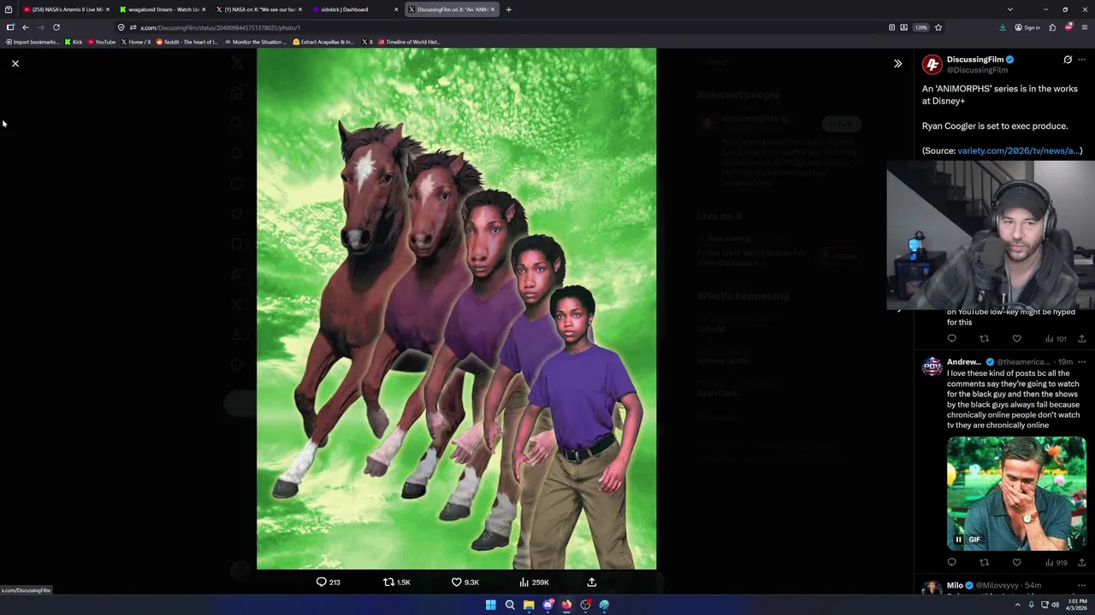Screen dimensions: 1095x615
Task: Share the comment with 101 views
Action: tap(1081, 338)
